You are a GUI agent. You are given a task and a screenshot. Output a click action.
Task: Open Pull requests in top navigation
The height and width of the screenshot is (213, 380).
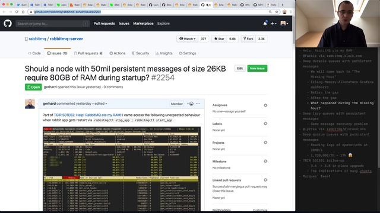[104, 24]
